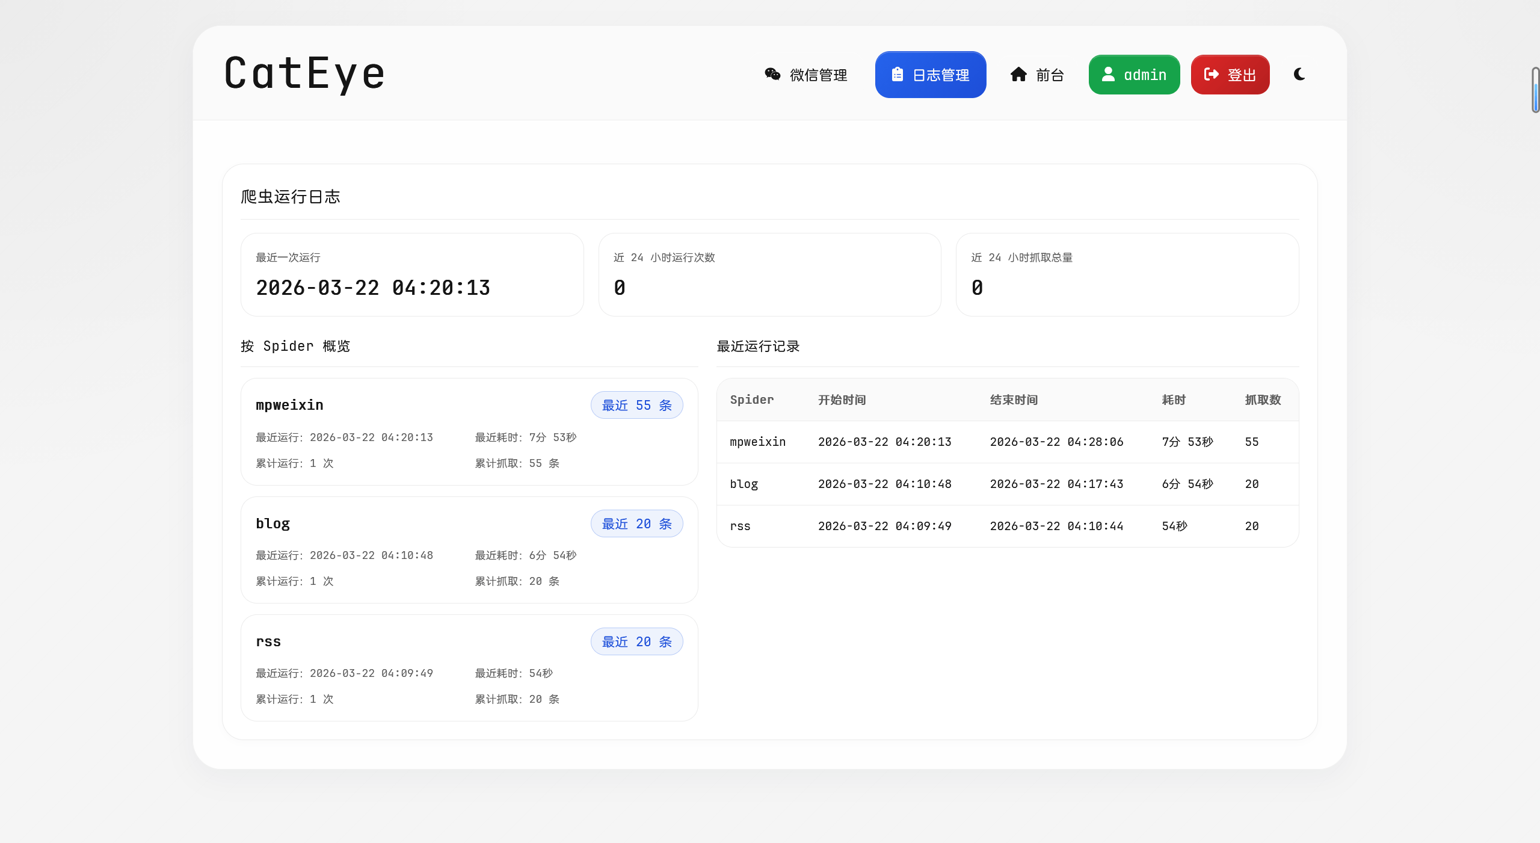Click the logout arrow icon on 登出

[1211, 74]
